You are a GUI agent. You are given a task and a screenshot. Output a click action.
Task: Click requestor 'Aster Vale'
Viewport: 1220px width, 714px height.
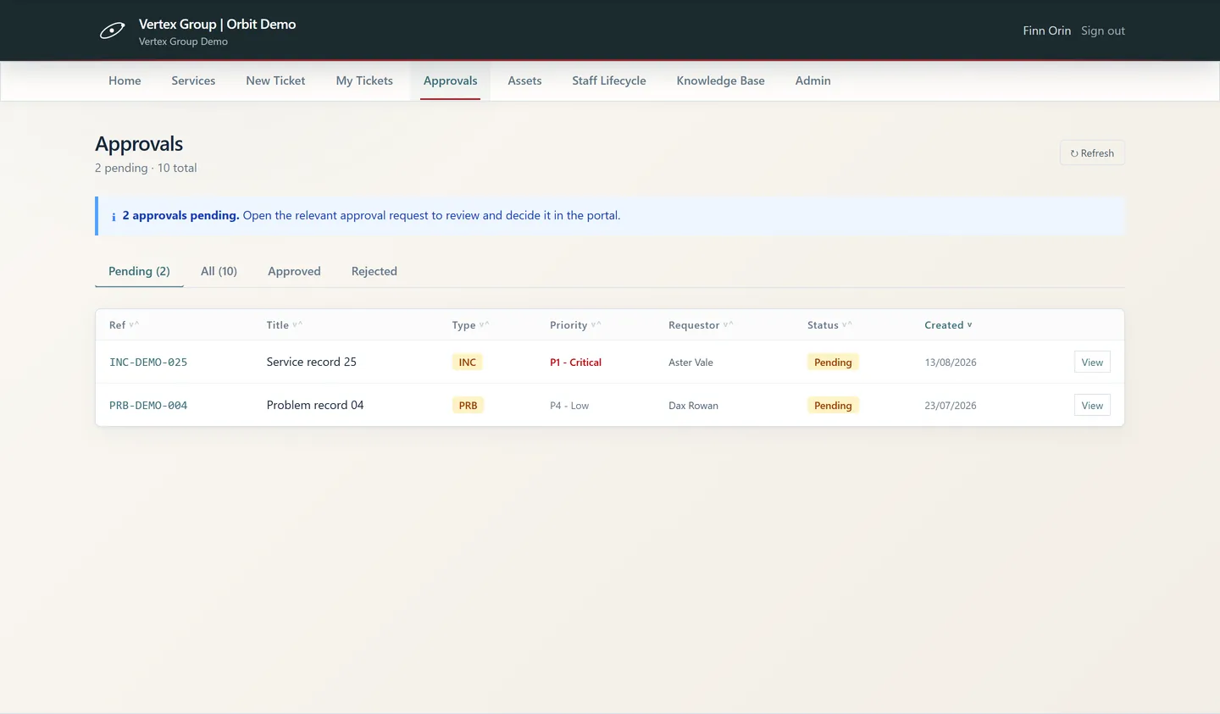pos(690,363)
